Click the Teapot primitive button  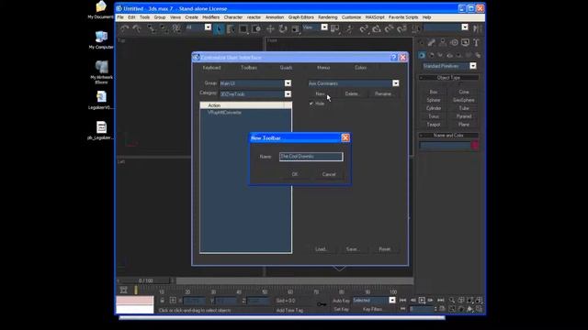(434, 125)
